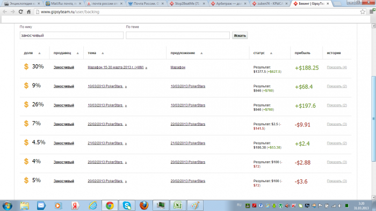Click profit value +$197.6
Image resolution: width=376 pixels, height=211 pixels.
coord(305,106)
